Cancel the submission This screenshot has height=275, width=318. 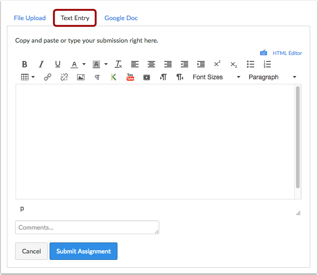coord(32,251)
